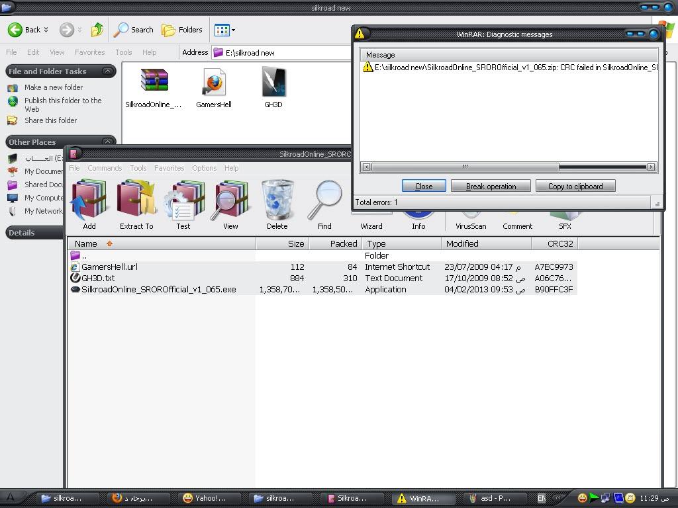
Task: Click the Make a new folder task
Action: pos(54,87)
